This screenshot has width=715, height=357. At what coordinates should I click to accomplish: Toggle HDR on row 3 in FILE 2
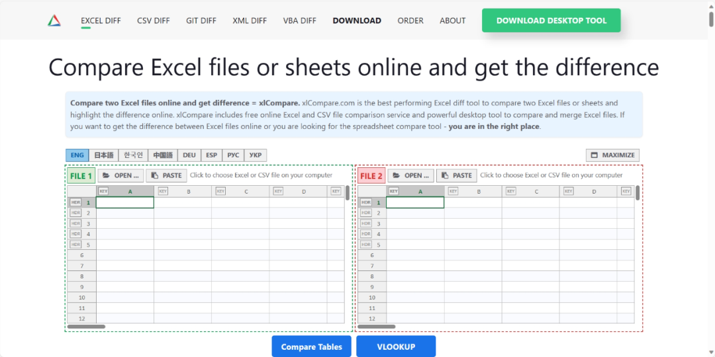pyautogui.click(x=365, y=223)
